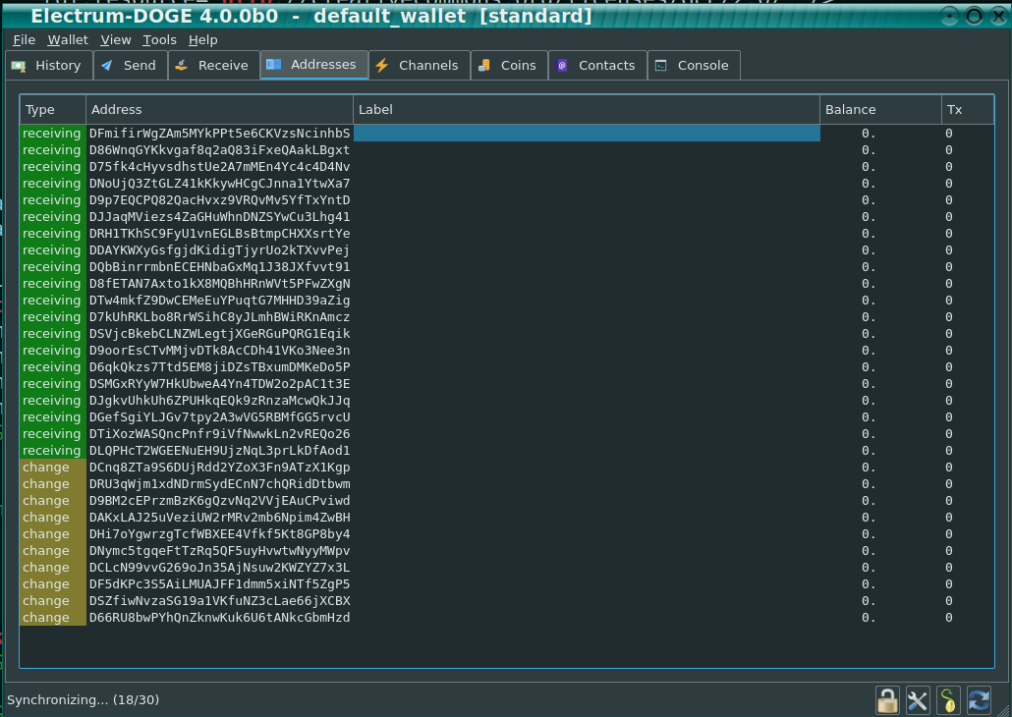Open preferences via the tools icon
Screen dimensions: 1012x717
click(917, 700)
